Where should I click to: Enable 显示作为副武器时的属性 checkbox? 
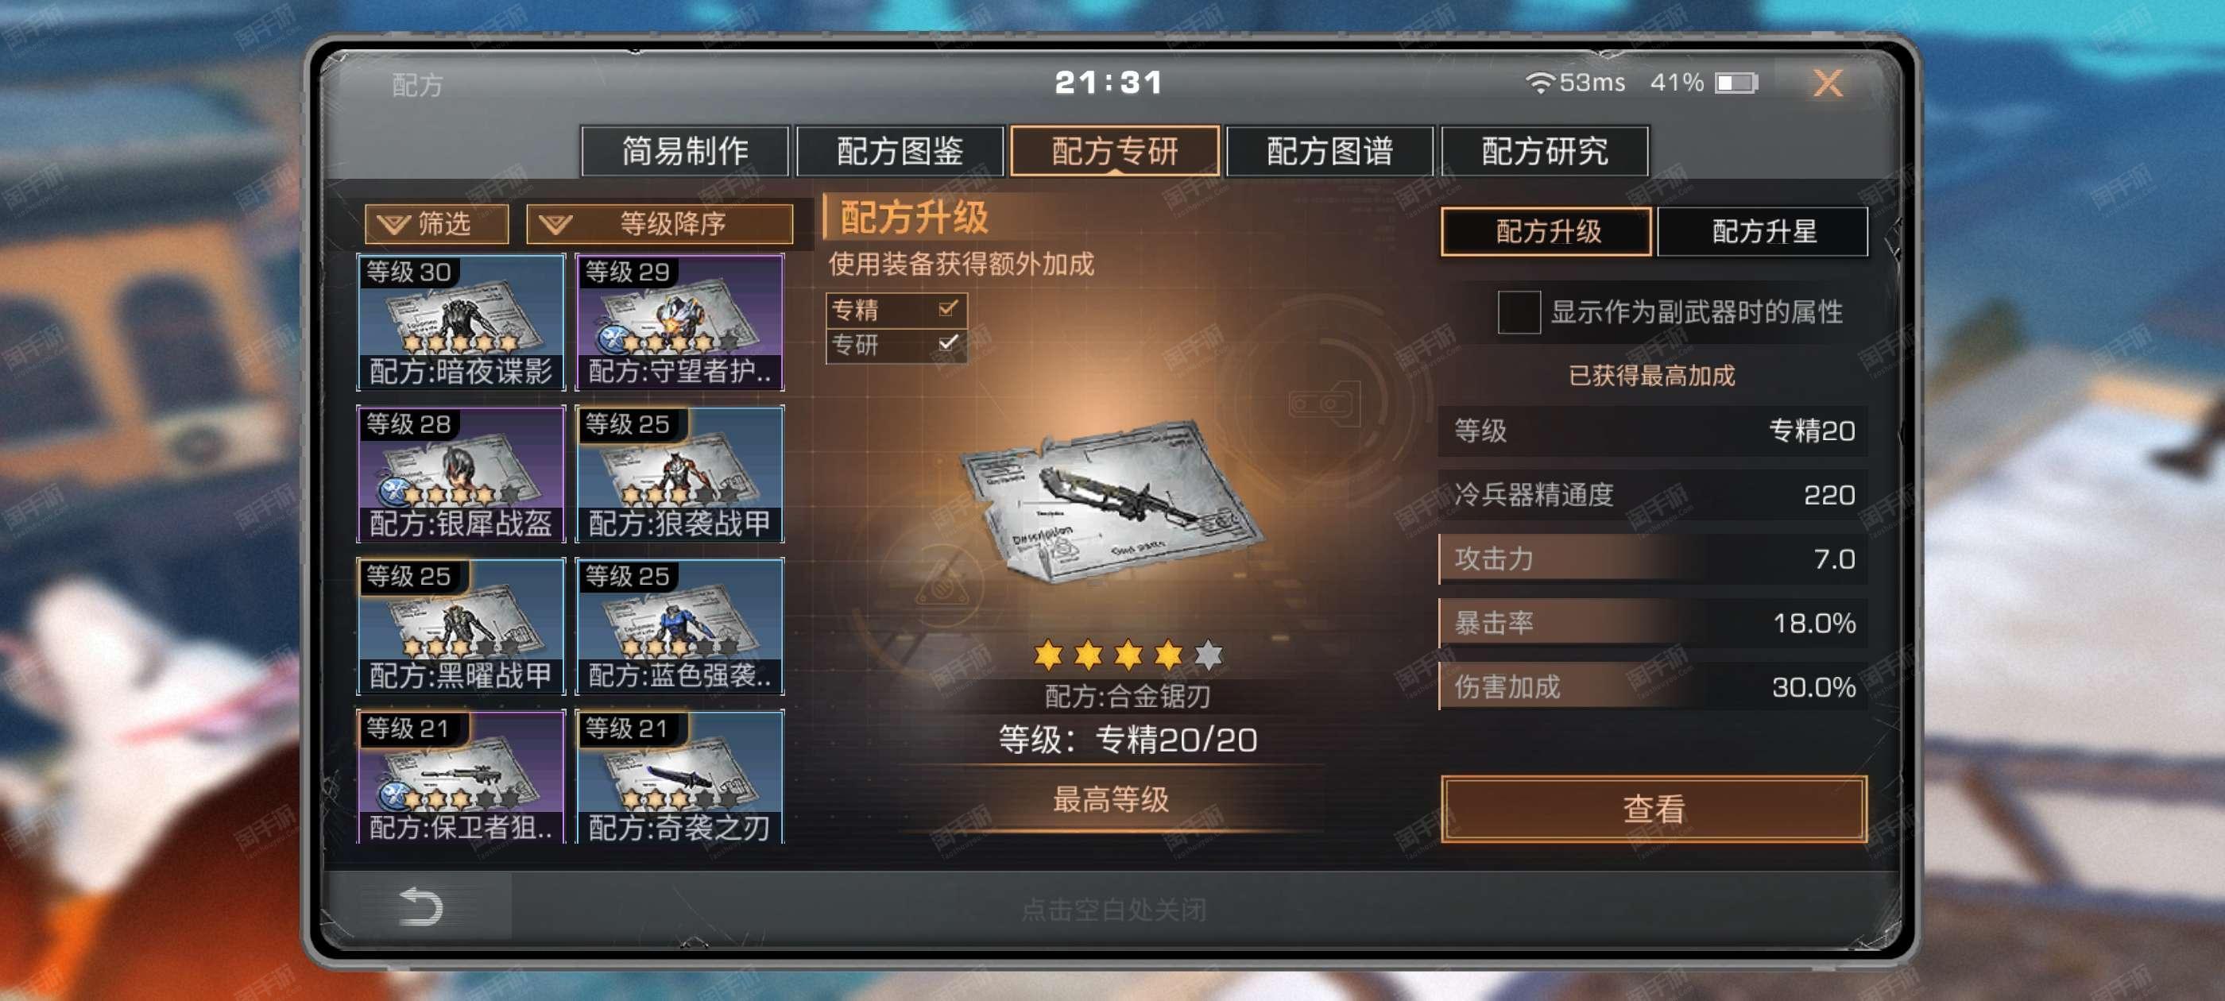(1519, 311)
